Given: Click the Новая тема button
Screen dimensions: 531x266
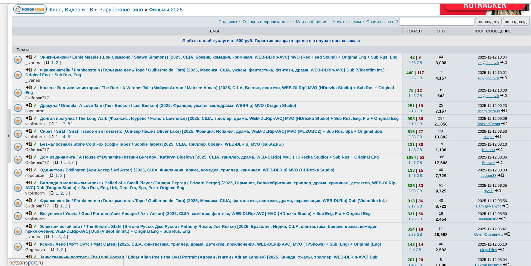Looking at the screenshot, I should pyautogui.click(x=30, y=9).
